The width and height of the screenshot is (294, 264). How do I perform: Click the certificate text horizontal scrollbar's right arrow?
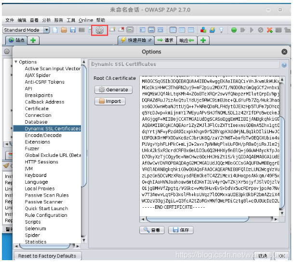tap(276, 219)
